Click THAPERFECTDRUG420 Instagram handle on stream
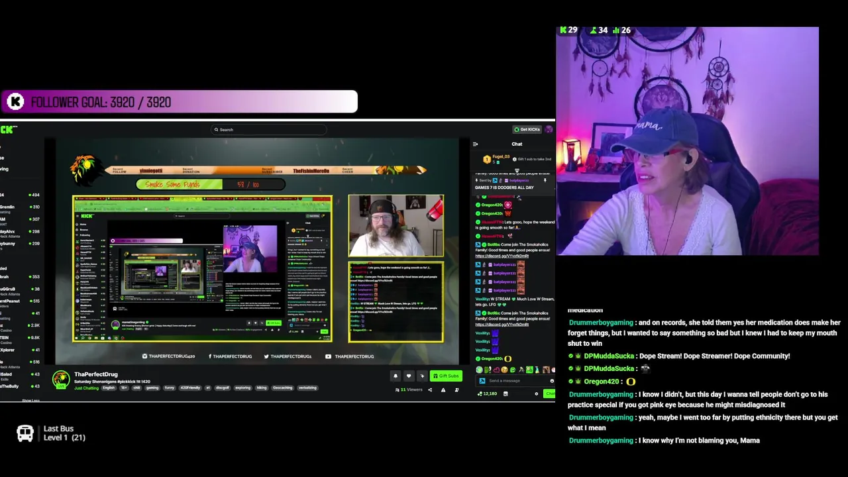Viewport: 848px width, 477px height. [168, 356]
